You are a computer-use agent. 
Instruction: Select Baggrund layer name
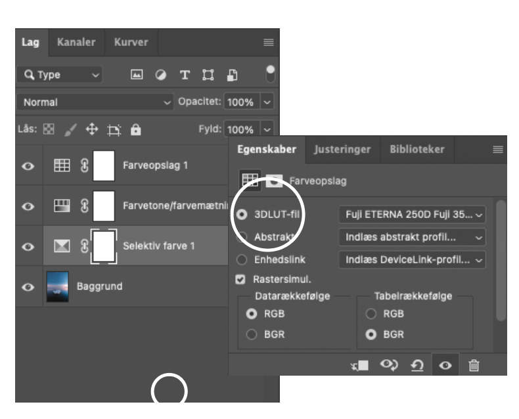pyautogui.click(x=100, y=286)
